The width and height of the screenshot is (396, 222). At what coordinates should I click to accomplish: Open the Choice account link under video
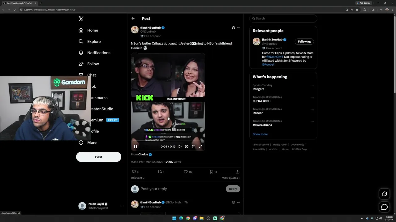coord(143,154)
